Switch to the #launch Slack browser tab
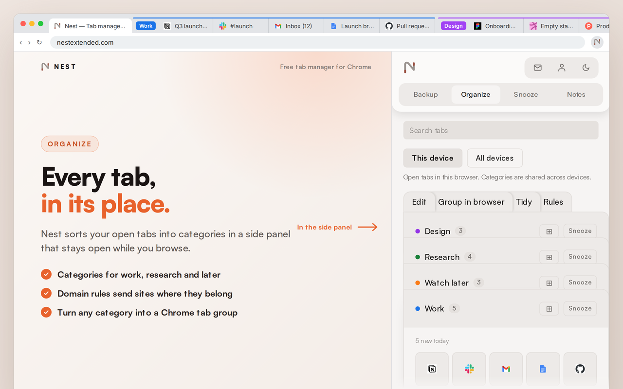The width and height of the screenshot is (623, 389). point(240,26)
